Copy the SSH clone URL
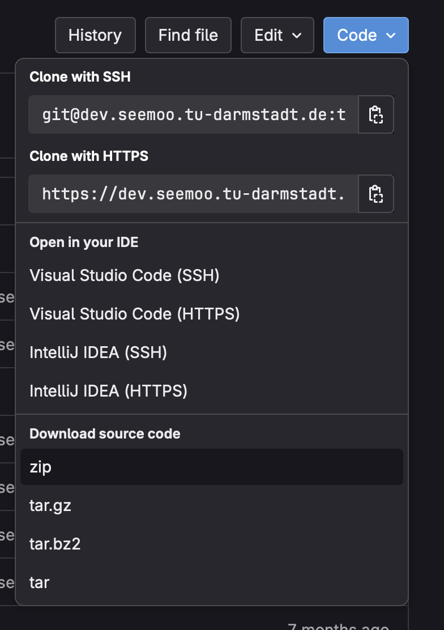The image size is (444, 630). coord(376,114)
